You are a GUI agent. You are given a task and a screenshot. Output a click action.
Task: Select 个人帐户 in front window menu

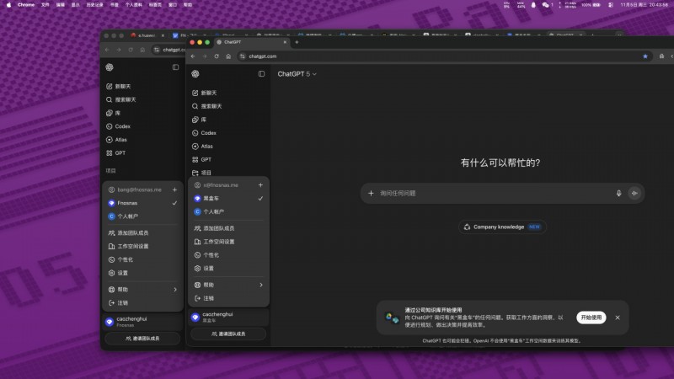click(228, 212)
